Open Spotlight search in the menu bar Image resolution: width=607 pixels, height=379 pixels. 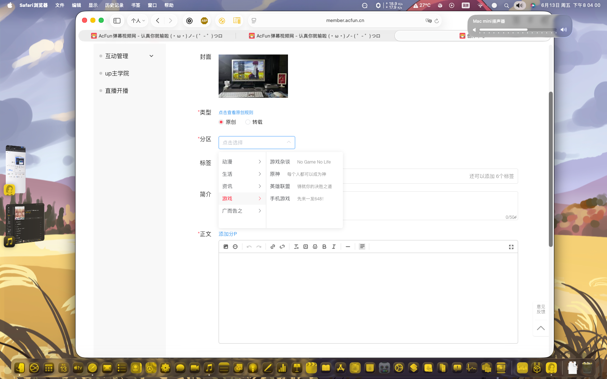(507, 5)
